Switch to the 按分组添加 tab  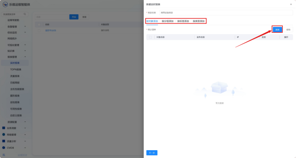point(168,21)
